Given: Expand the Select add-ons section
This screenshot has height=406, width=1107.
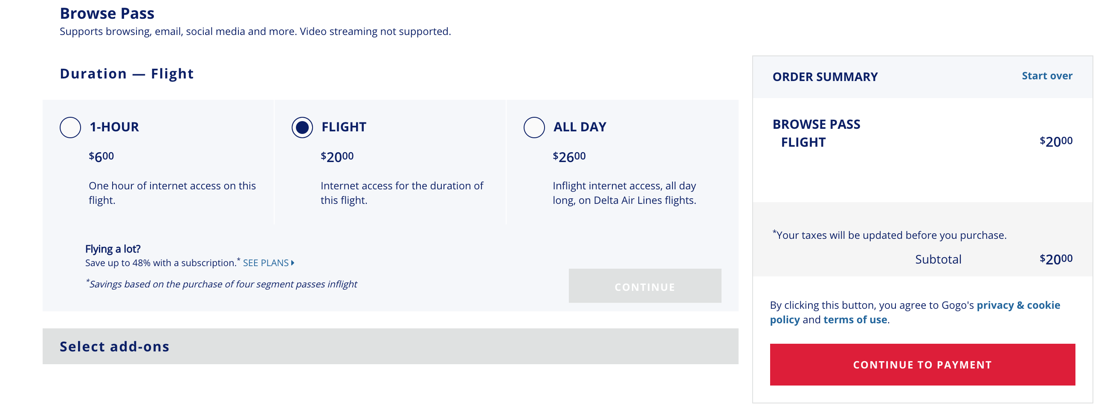Looking at the screenshot, I should tap(114, 346).
